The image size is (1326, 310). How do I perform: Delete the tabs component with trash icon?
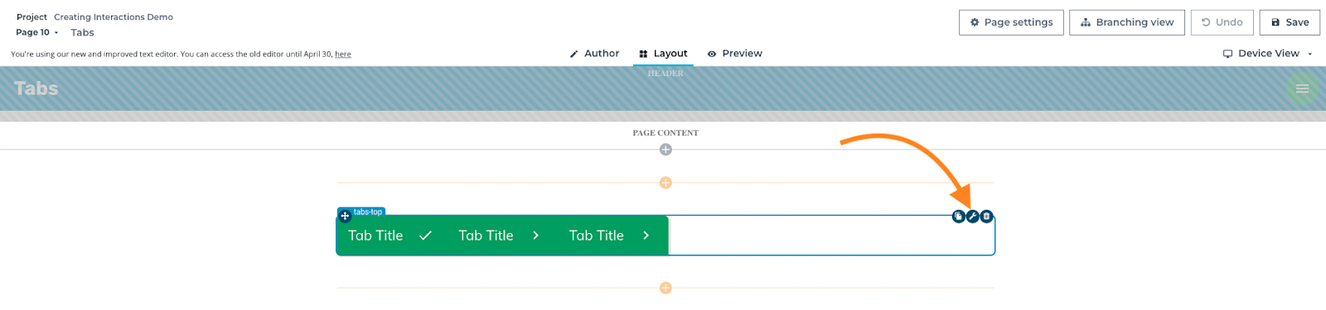tap(986, 217)
